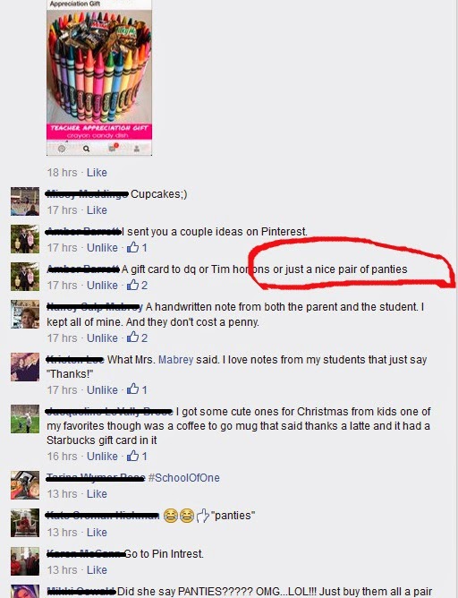Viewport: 458px width, 598px height.
Task: Unlike the handwritten note comment
Action: (102, 337)
